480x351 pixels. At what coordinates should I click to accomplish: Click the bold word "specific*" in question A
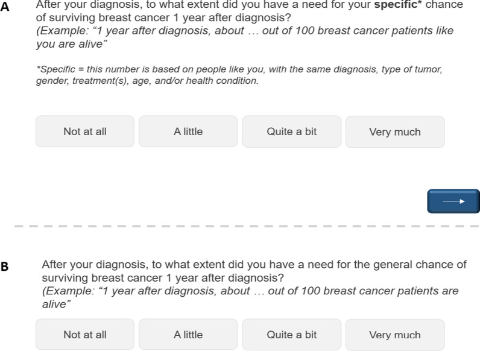pyautogui.click(x=398, y=5)
